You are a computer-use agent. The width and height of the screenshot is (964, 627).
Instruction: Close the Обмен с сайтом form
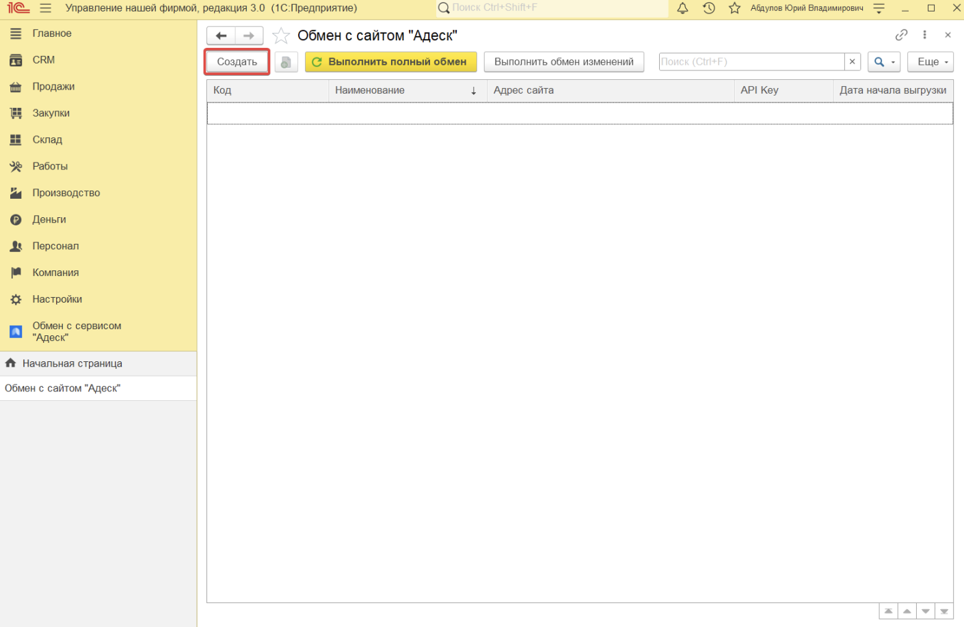[948, 35]
